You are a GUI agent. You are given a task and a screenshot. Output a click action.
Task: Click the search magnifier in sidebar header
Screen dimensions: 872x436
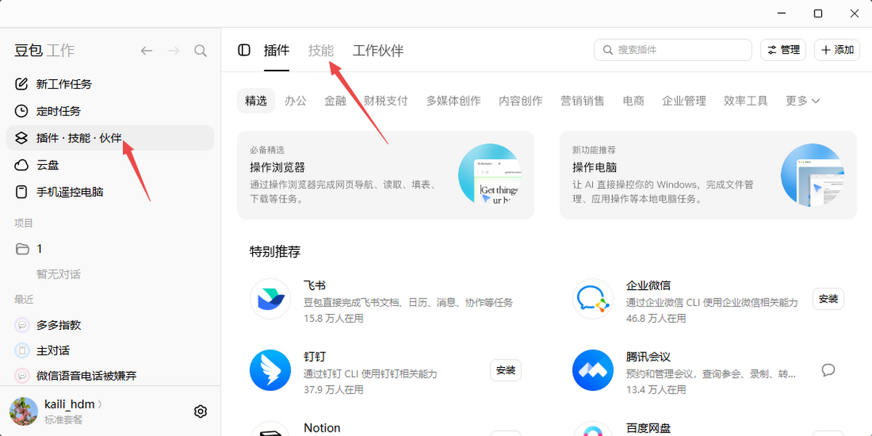click(201, 51)
